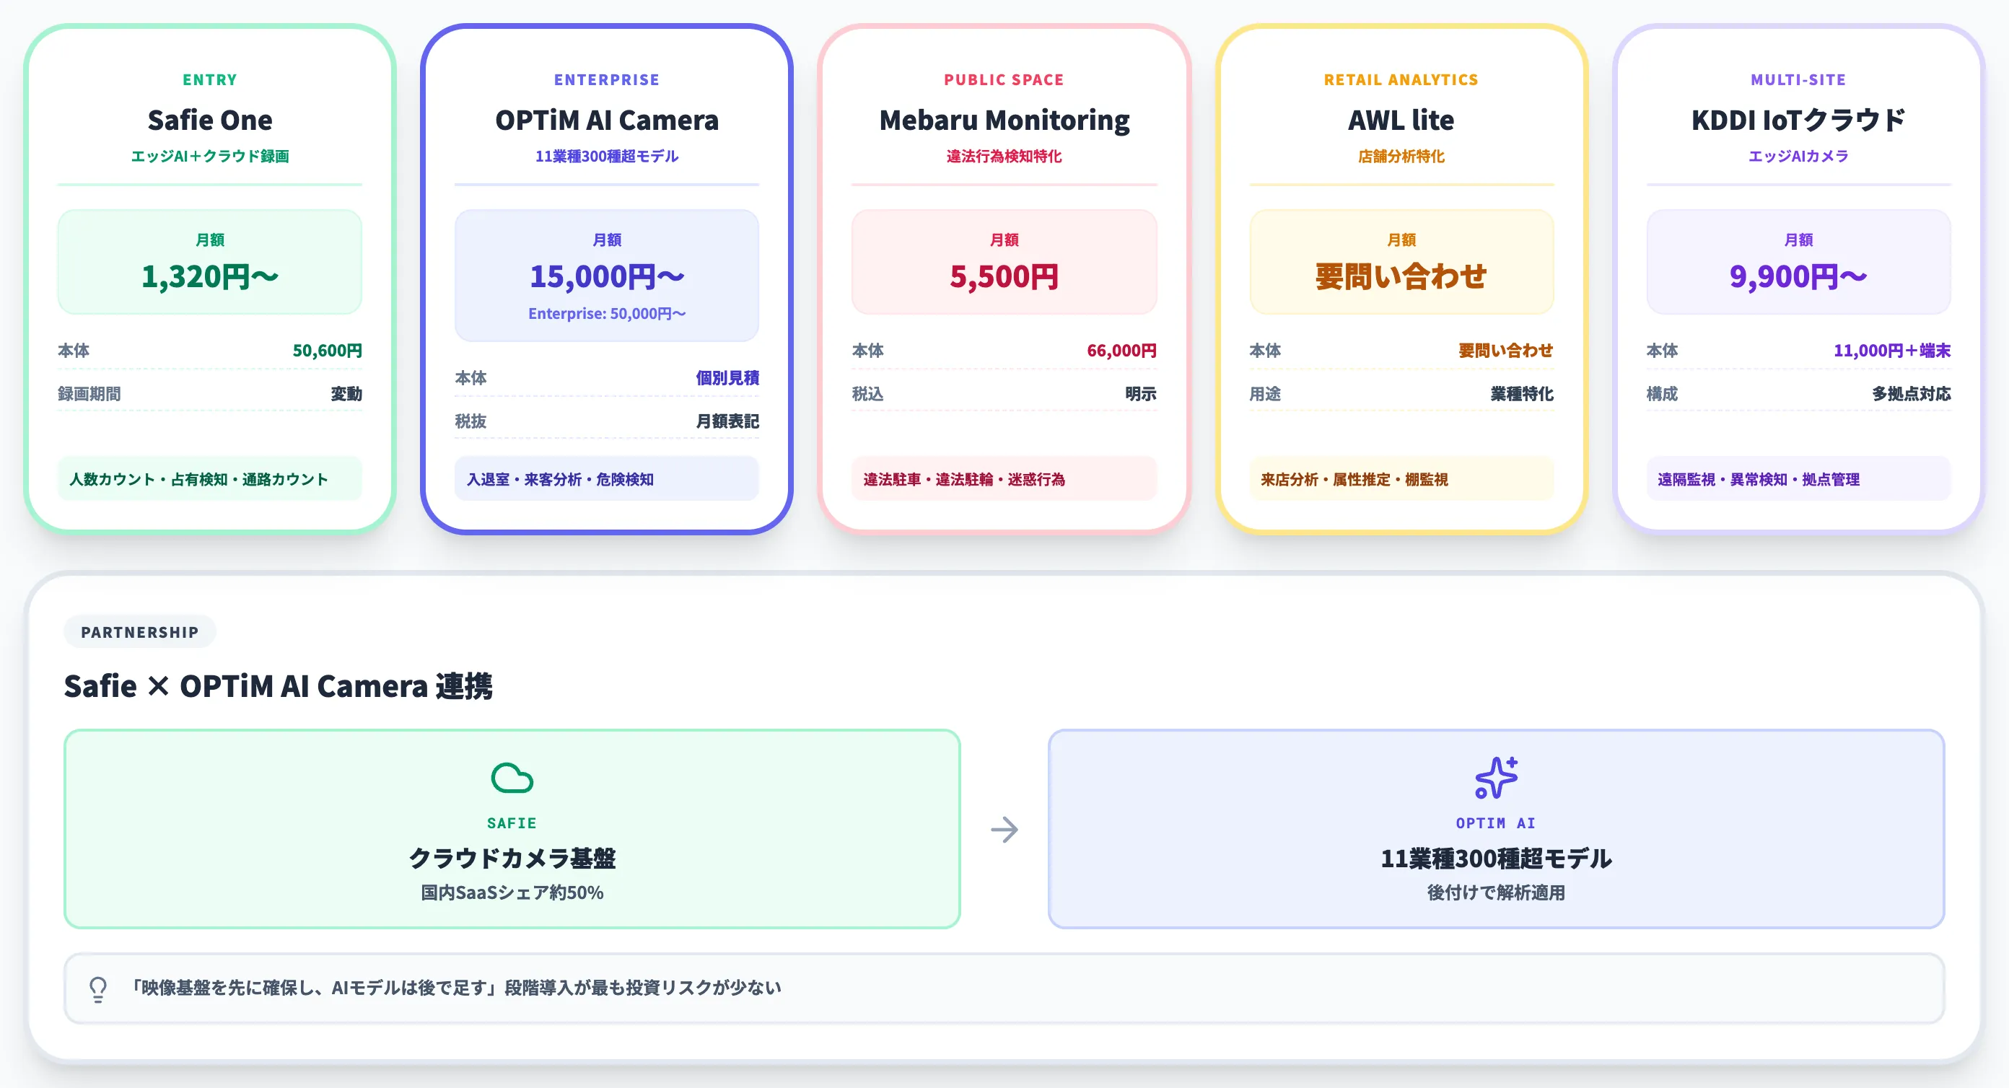This screenshot has height=1088, width=2009.
Task: Click the クラウドカメラ基盤 heading
Action: coord(512,858)
